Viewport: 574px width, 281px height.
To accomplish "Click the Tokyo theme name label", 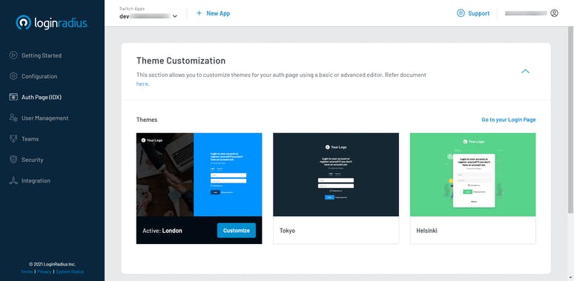I will pyautogui.click(x=287, y=231).
